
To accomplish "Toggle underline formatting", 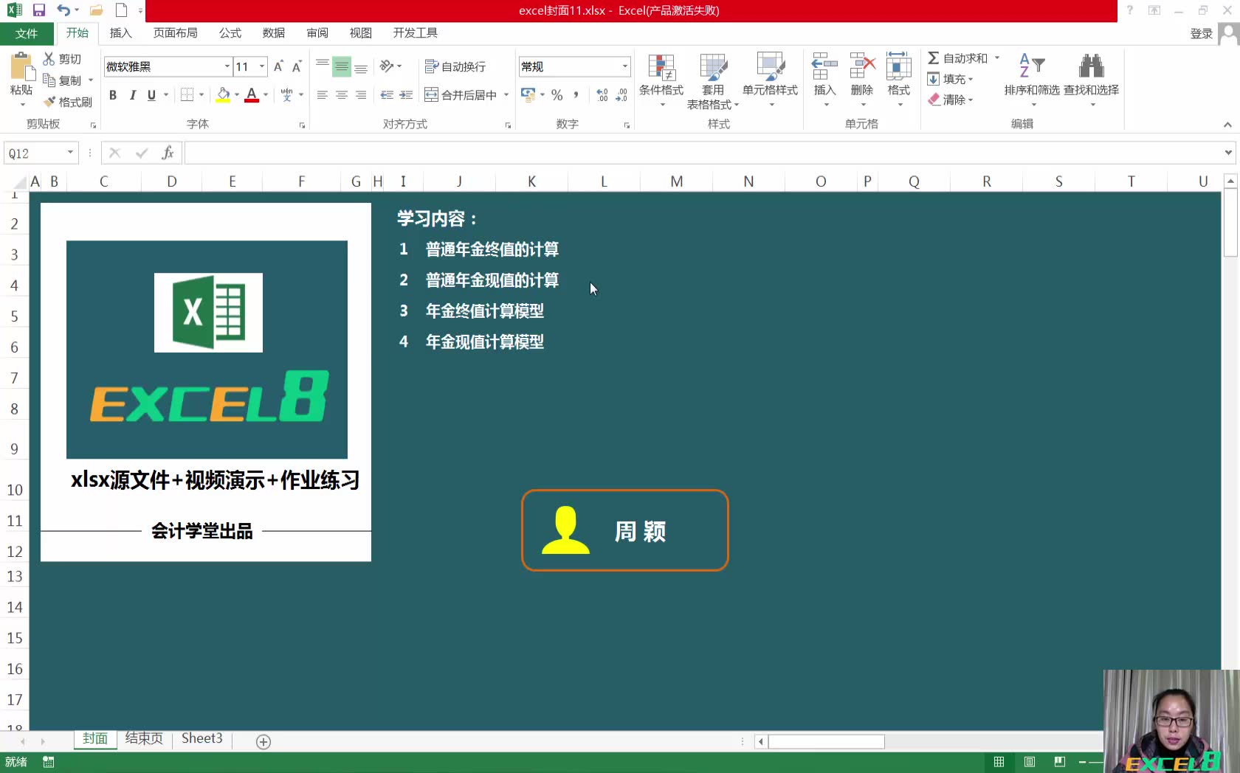I will click(151, 94).
